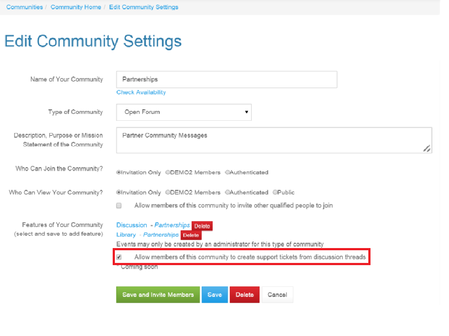Go to Community Home breadcrumb
449x336 pixels.
coord(75,7)
